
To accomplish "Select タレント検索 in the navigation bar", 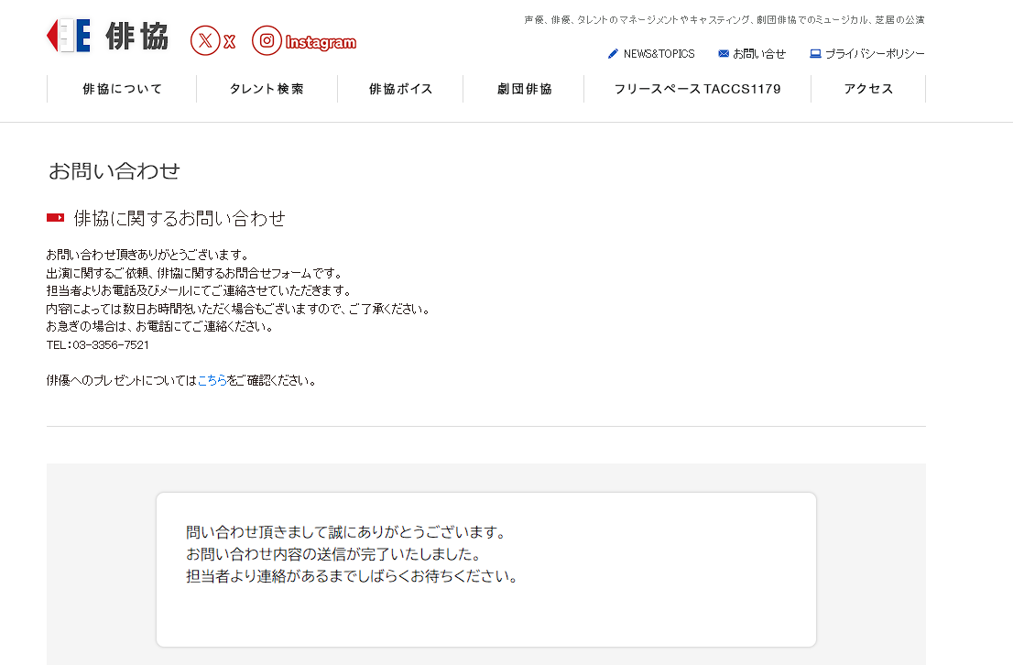I will tap(267, 89).
